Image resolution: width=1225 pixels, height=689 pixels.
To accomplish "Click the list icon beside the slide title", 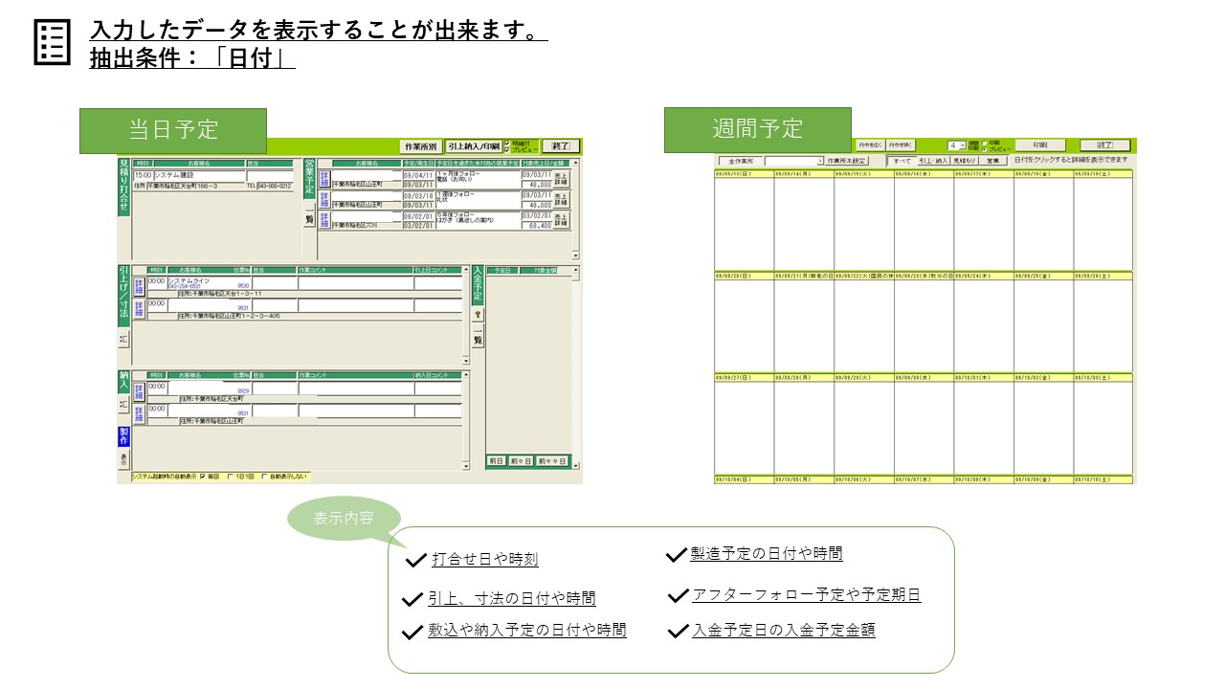I will (52, 43).
